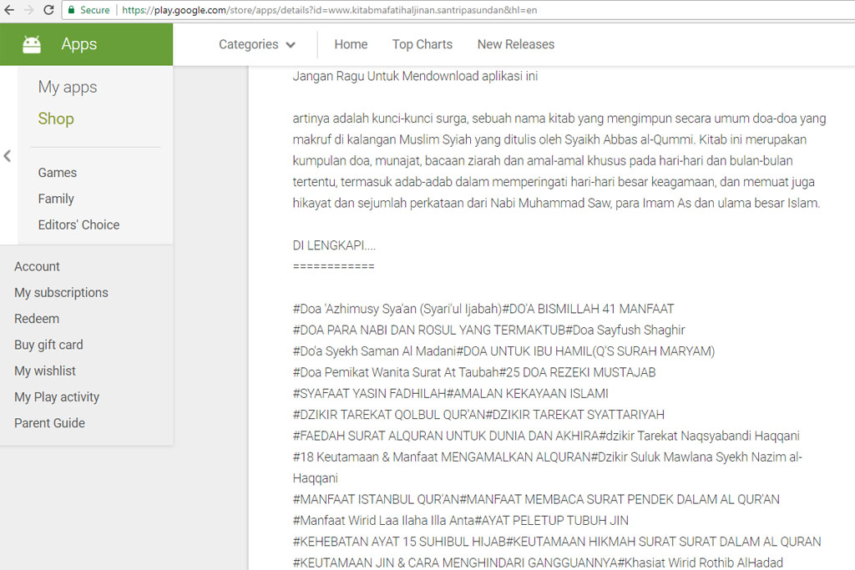Open My subscriptions
The height and width of the screenshot is (570, 855).
pos(61,293)
